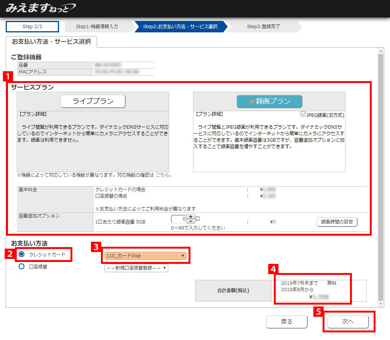Image resolution: width=390 pixels, height=340 pixels.
Task: Select the ライブプラン service plan
Action: click(x=93, y=101)
